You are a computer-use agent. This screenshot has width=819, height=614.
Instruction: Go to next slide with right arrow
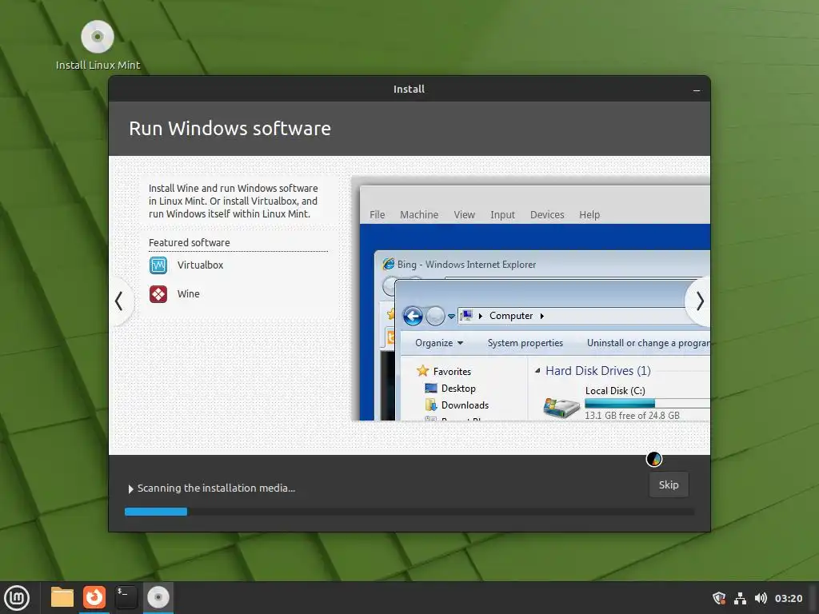point(699,301)
